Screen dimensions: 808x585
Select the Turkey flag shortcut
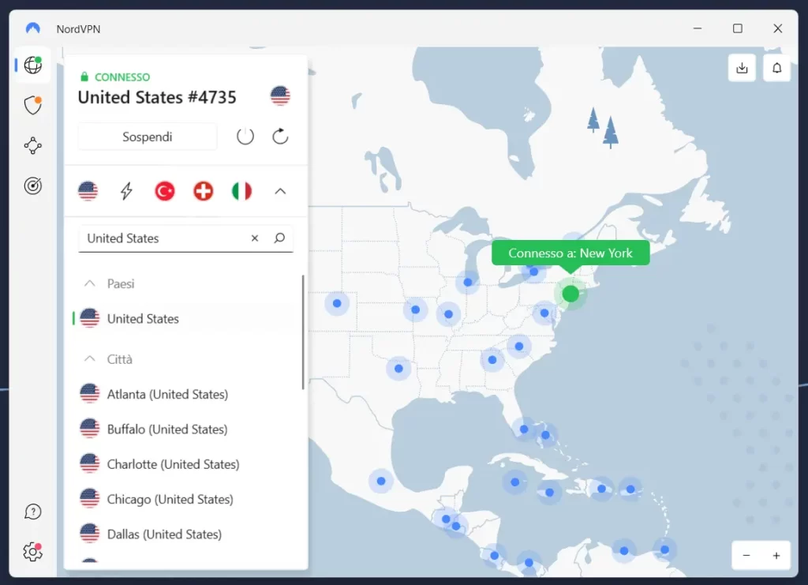165,191
